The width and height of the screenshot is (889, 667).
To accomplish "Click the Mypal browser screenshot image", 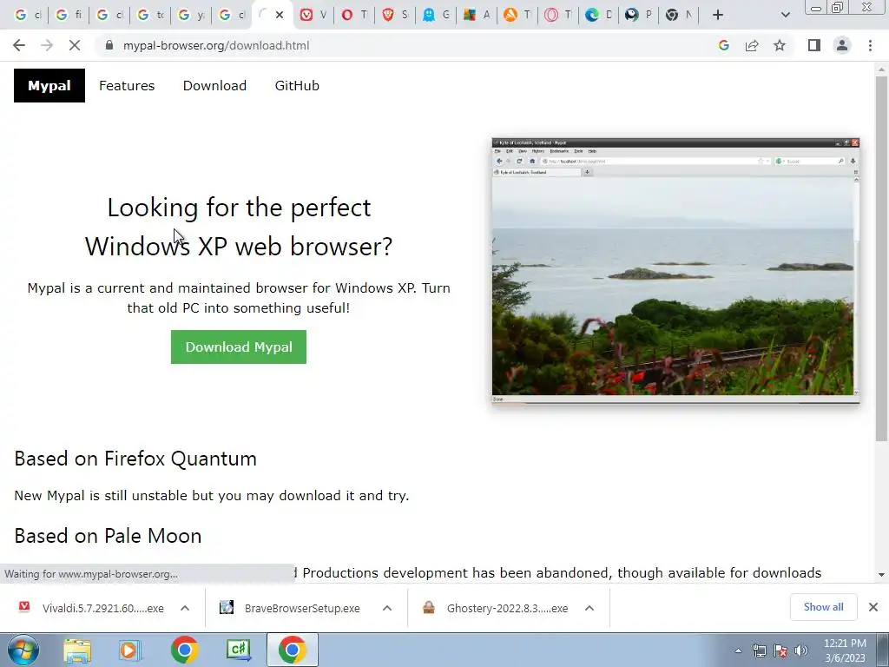I will click(675, 271).
